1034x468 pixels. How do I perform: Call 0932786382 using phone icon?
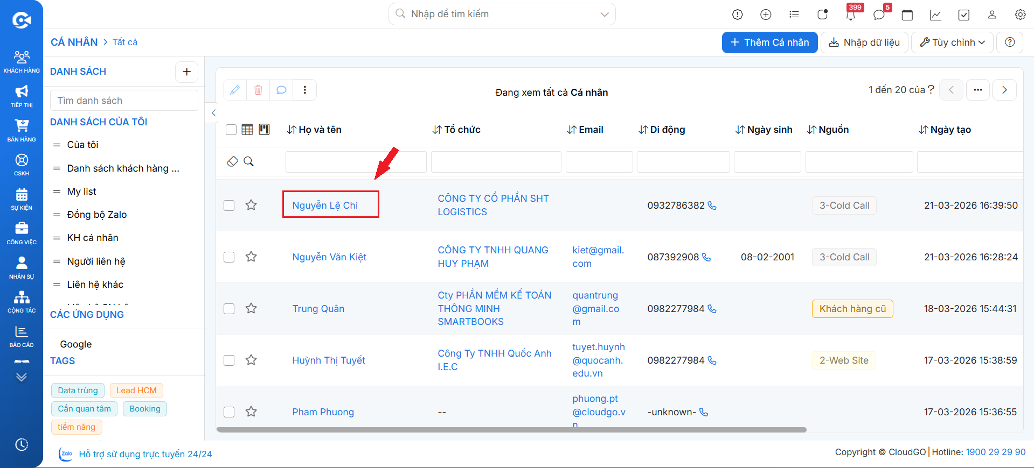tap(712, 205)
